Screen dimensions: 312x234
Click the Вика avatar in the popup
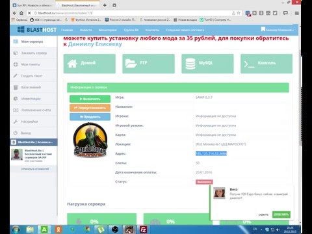(219, 193)
